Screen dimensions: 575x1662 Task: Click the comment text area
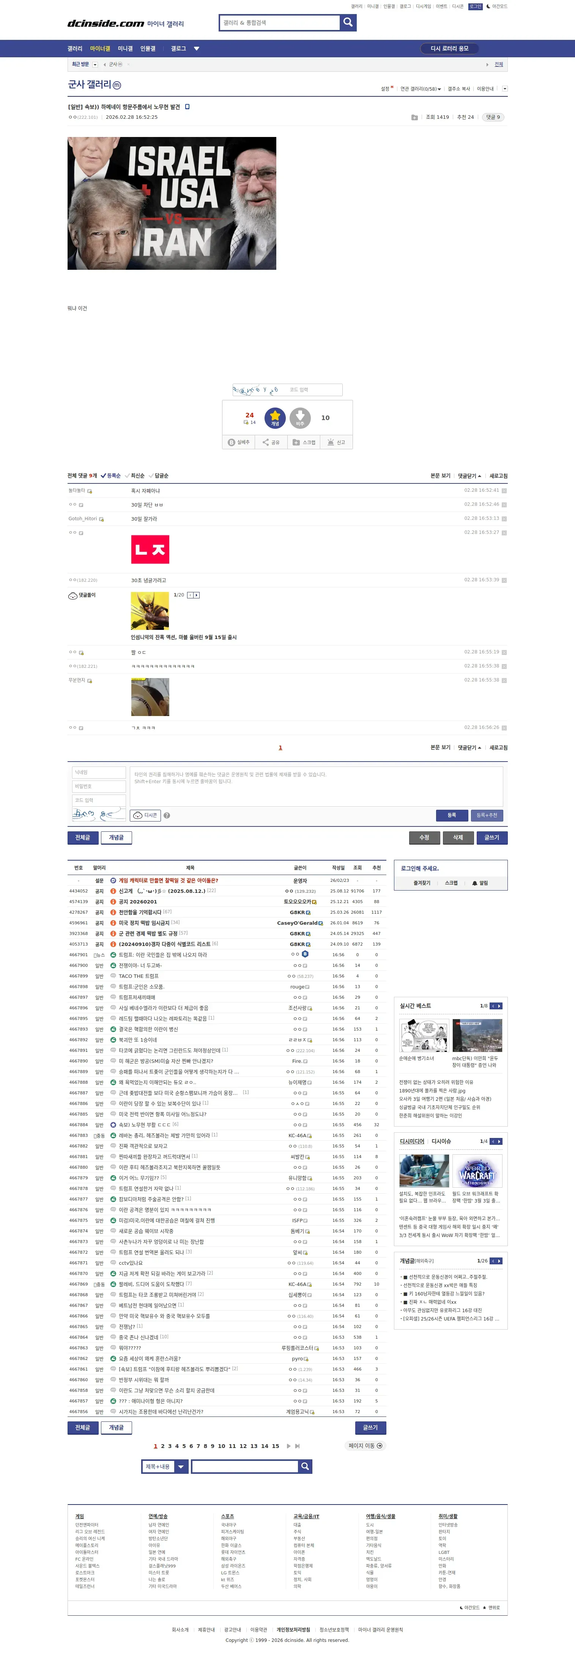point(316,786)
